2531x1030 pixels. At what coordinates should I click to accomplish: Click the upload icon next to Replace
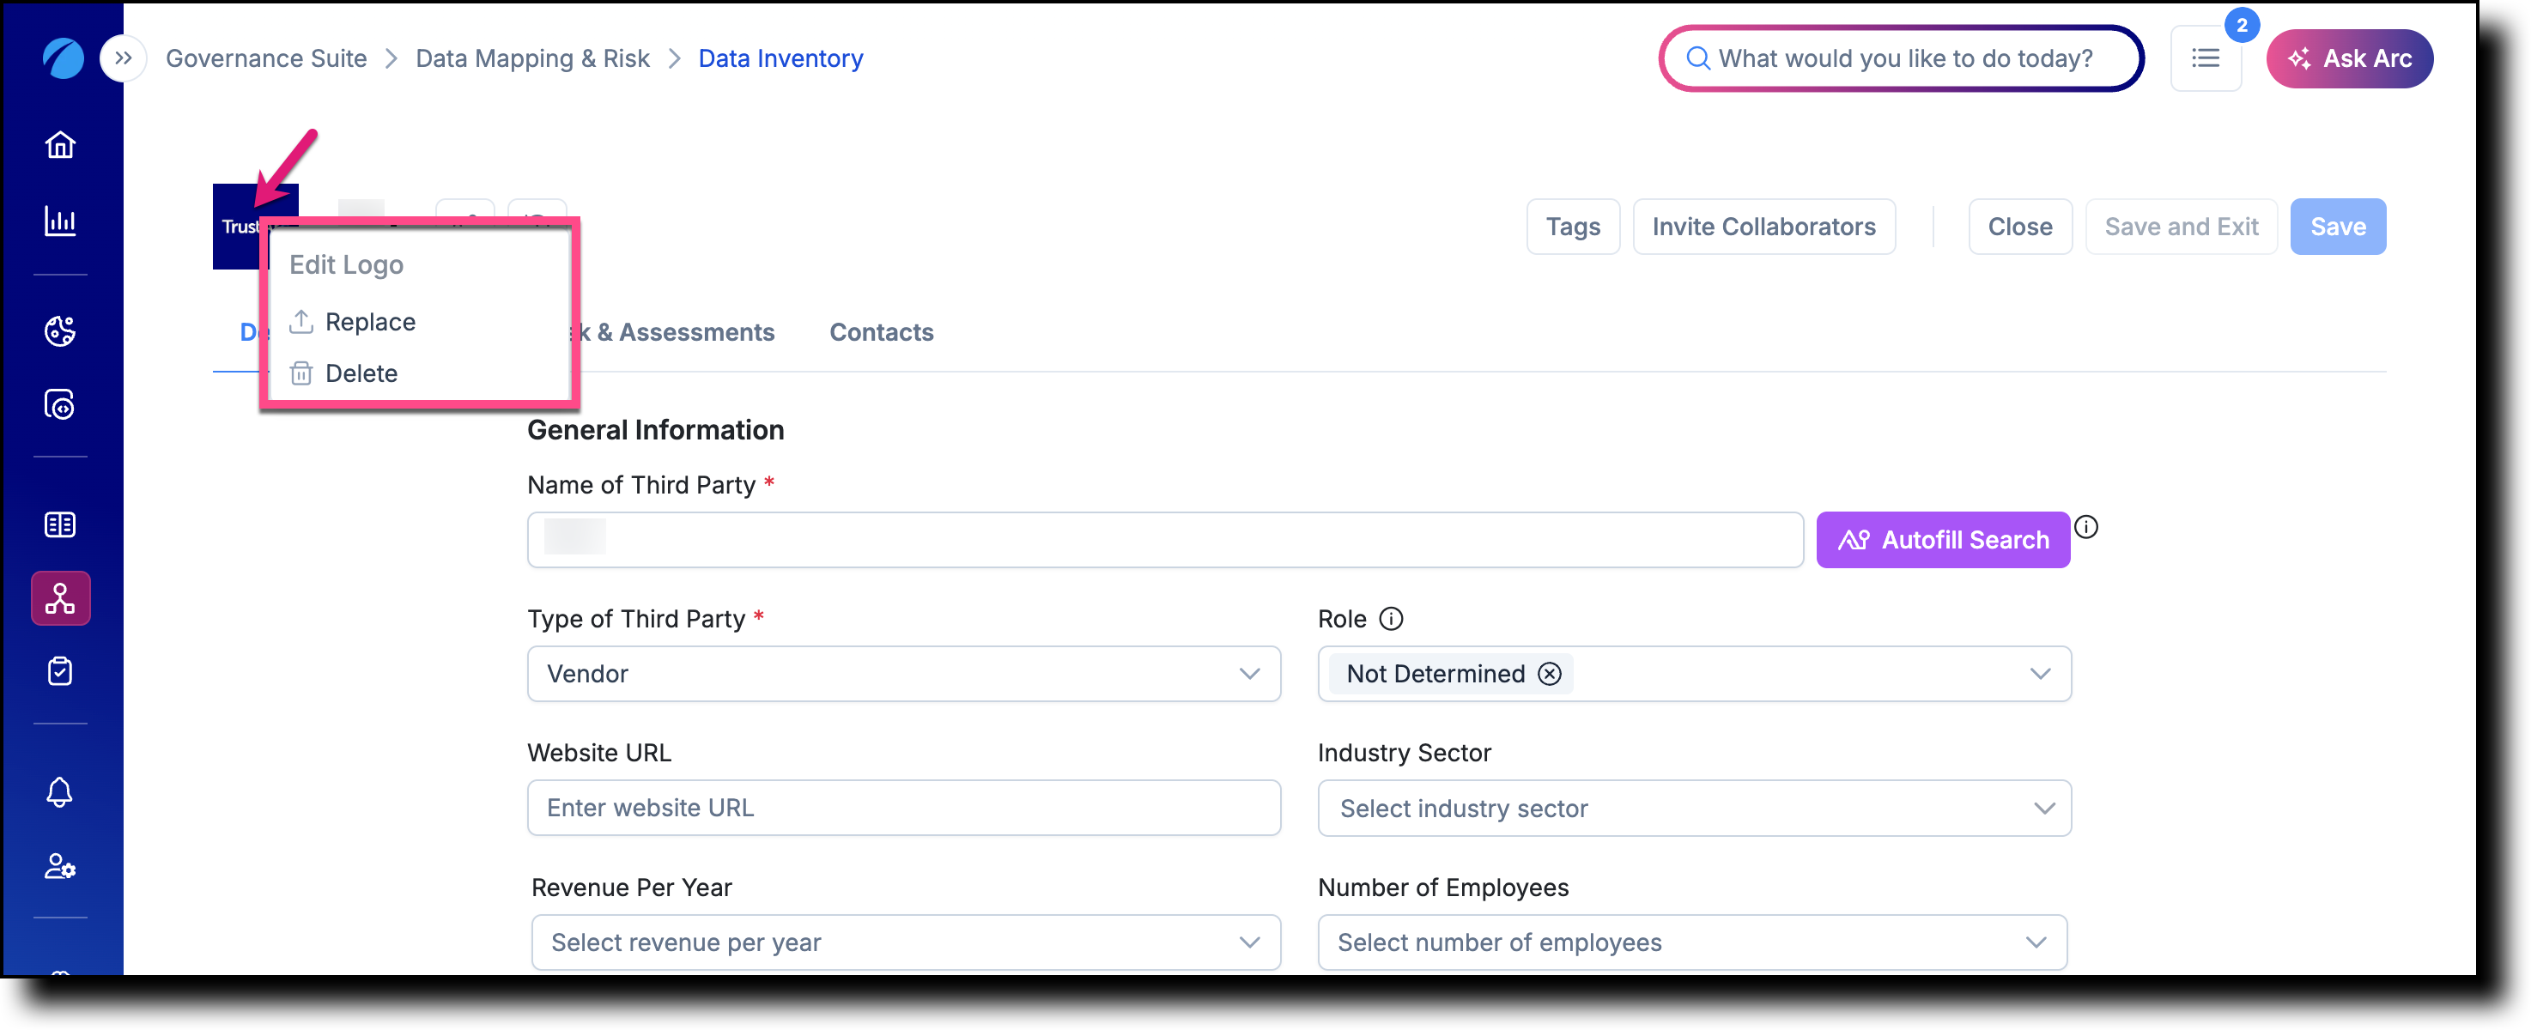[x=300, y=321]
